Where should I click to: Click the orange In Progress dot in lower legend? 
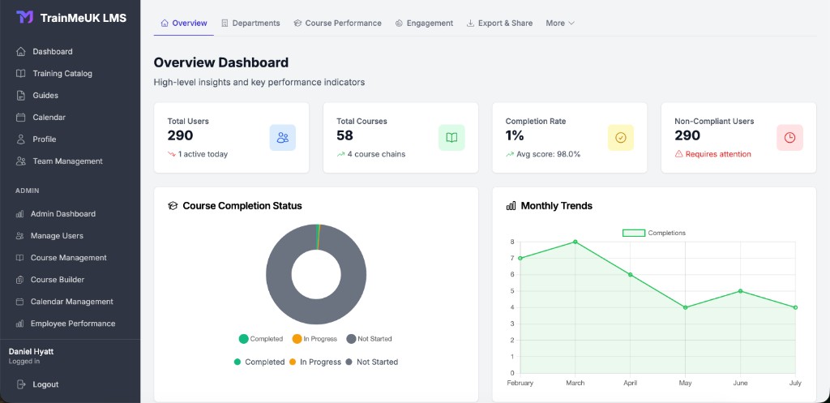tap(292, 362)
